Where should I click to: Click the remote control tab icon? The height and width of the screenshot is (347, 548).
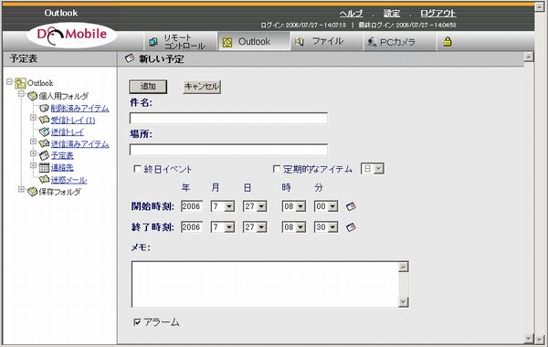(x=153, y=42)
